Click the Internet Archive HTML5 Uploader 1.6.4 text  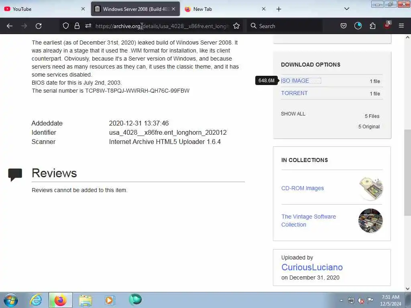point(165,142)
